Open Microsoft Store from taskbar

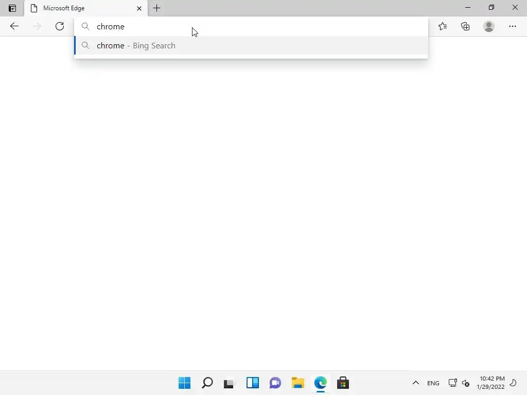coord(343,383)
